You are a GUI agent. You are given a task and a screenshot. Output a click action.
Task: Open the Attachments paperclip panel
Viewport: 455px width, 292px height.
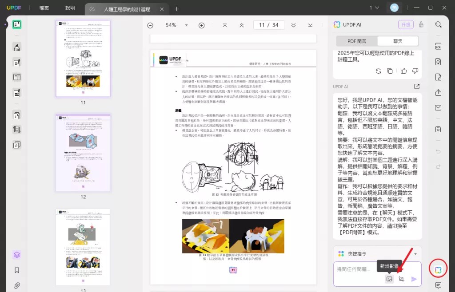point(17,285)
